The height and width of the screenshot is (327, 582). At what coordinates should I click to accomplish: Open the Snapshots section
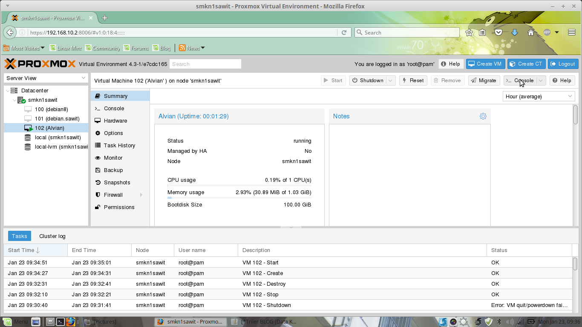tap(120, 183)
